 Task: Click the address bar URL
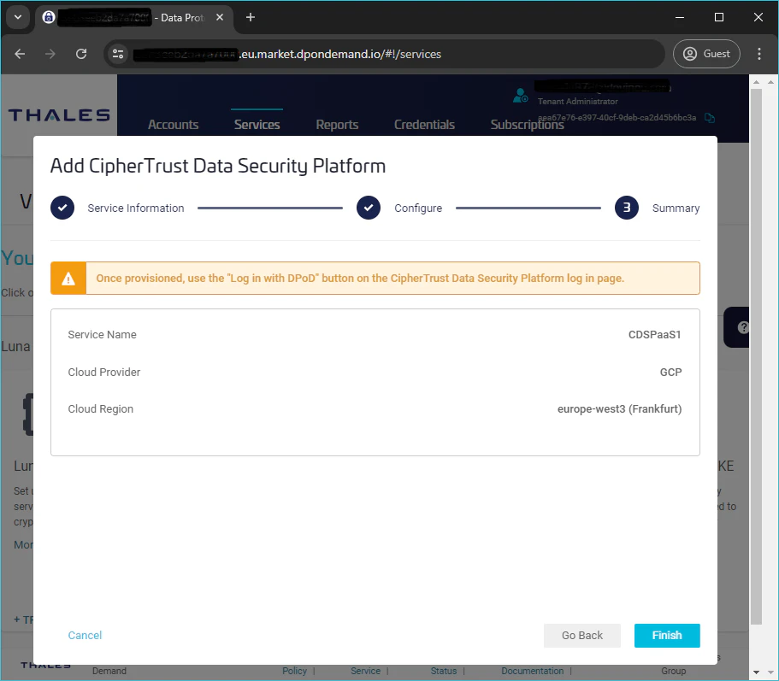340,54
